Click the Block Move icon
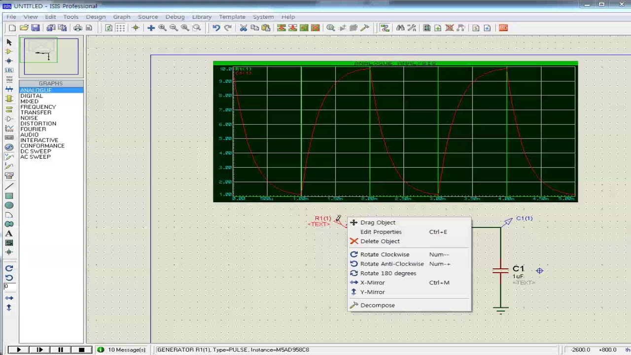 pyautogui.click(x=292, y=28)
